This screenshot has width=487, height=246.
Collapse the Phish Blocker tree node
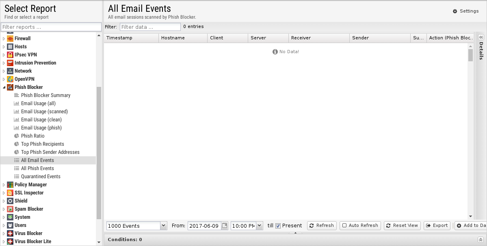click(4, 87)
